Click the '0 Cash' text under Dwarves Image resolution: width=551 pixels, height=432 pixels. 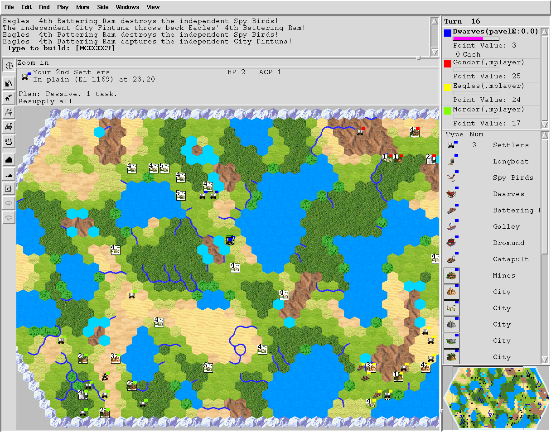(468, 54)
